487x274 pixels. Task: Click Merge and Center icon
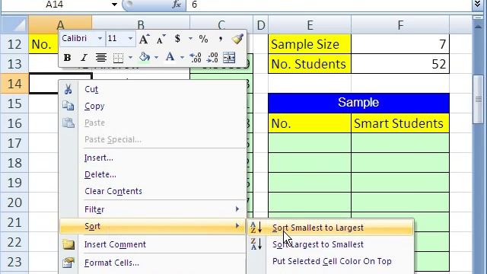point(229,58)
